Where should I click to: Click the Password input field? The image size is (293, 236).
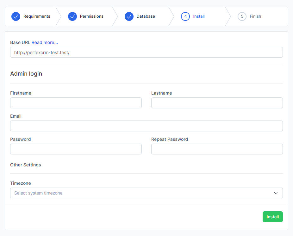point(76,149)
